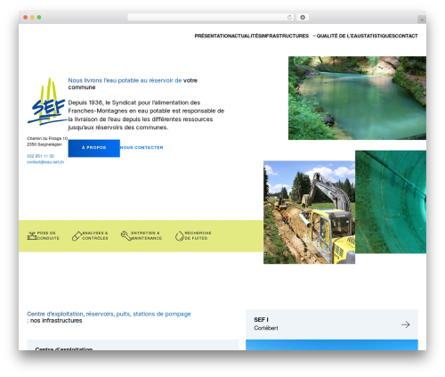445x377 pixels.
Task: Click the green river photo
Action: [357, 98]
